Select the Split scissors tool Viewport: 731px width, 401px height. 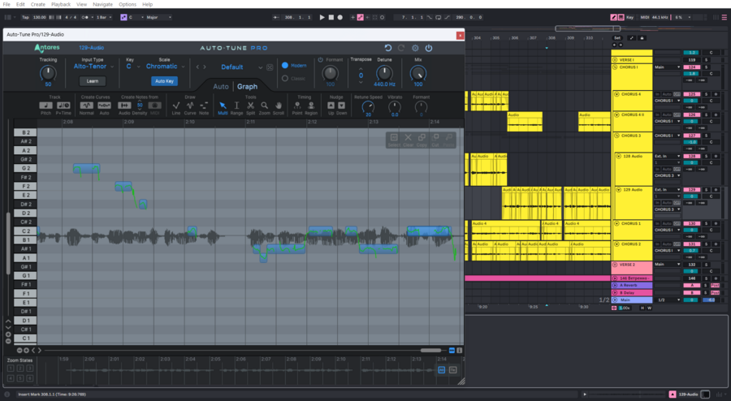pyautogui.click(x=250, y=106)
